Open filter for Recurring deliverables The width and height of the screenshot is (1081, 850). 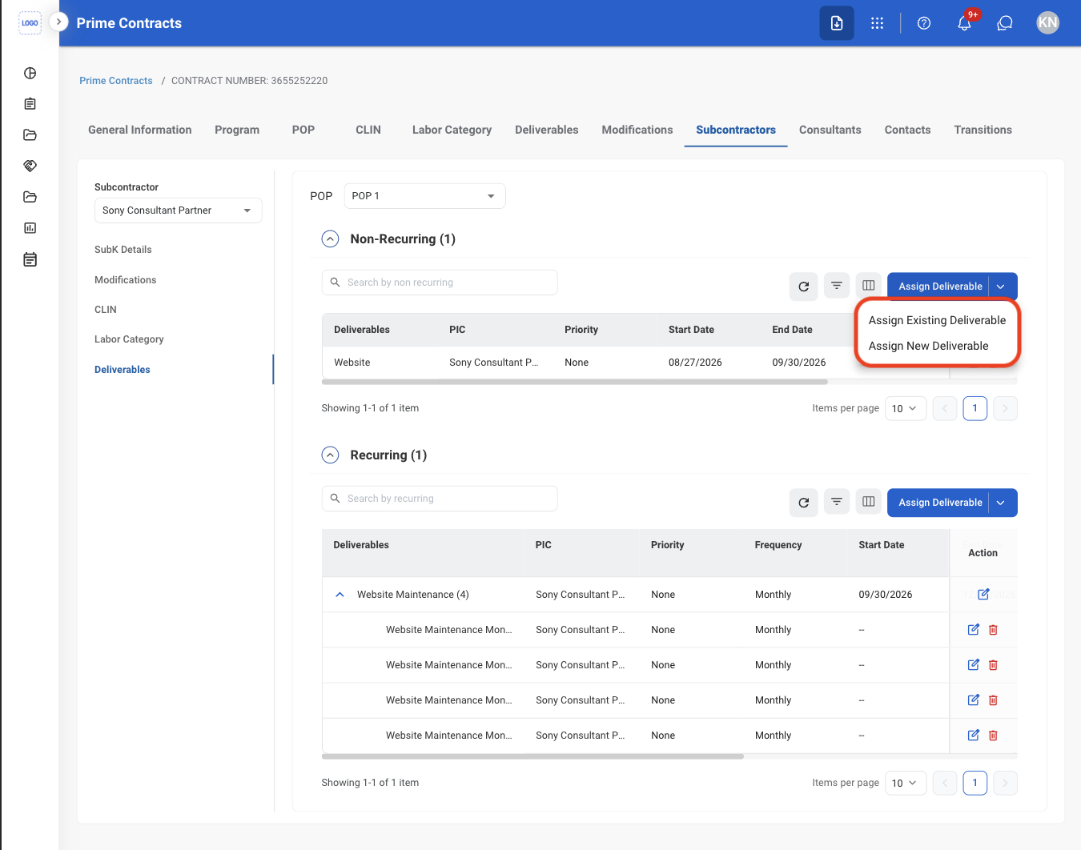coord(837,502)
